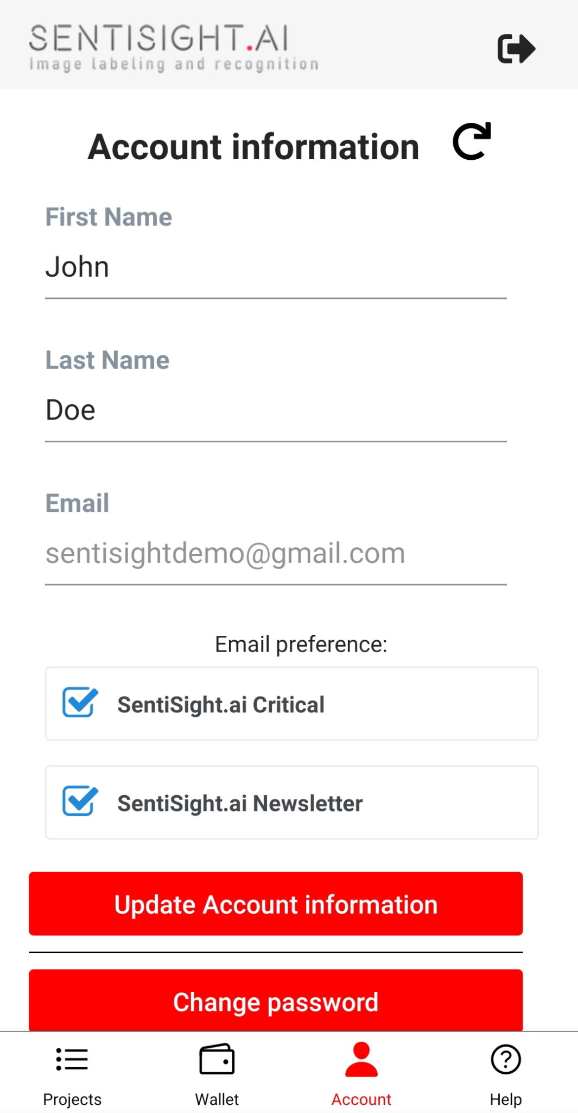Viewport: 578px width, 1113px height.
Task: Edit the First Name field John
Action: pyautogui.click(x=276, y=267)
